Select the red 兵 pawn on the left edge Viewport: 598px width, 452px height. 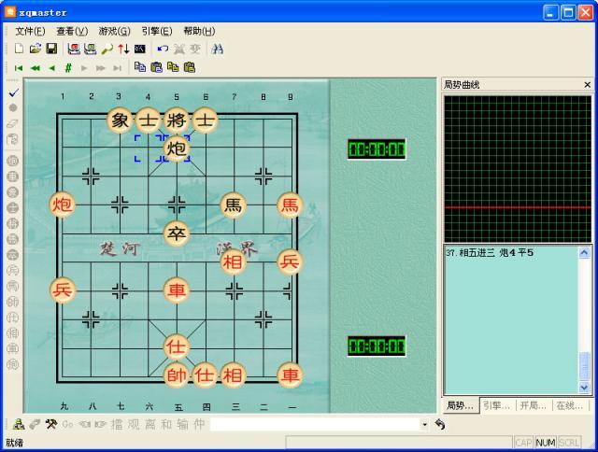(x=63, y=290)
